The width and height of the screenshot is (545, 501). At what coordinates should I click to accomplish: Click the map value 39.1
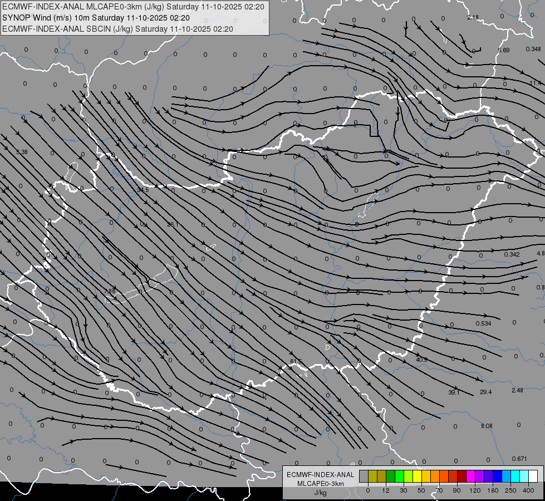coord(454,392)
